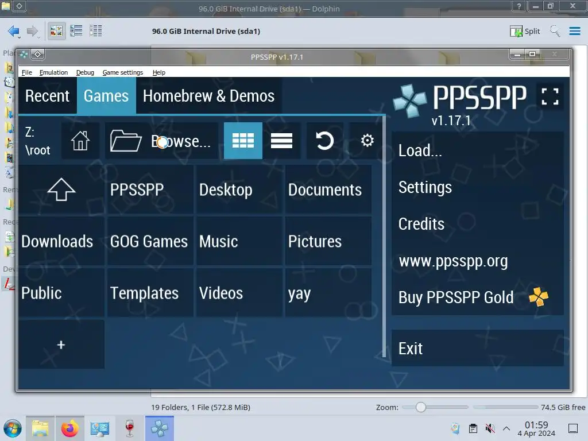Screen dimensions: 588x441
Task: Click the muted volume tray icon
Action: (490, 428)
